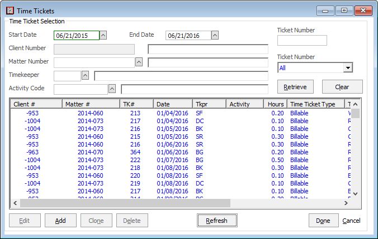378x239 pixels.
Task: Sort by the Time Ticket Type column header
Action: click(316, 104)
